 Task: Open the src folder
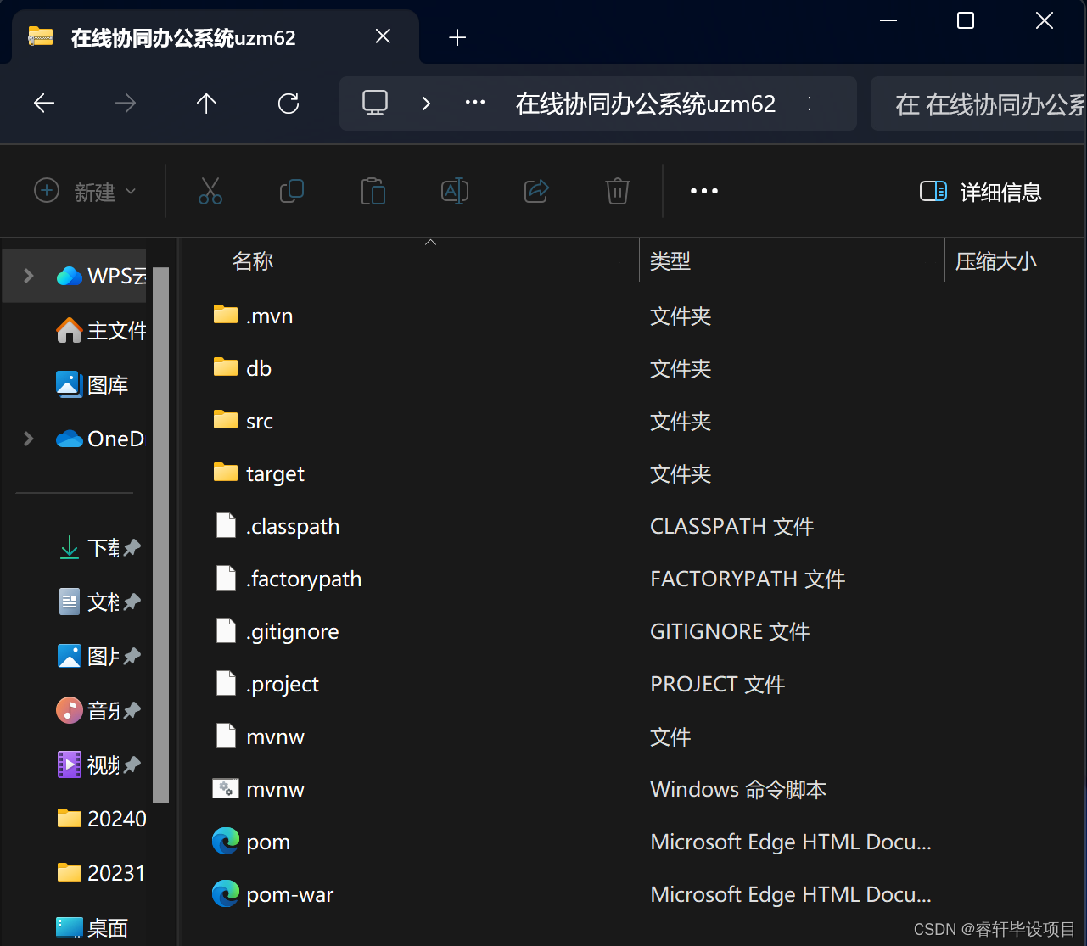(258, 420)
